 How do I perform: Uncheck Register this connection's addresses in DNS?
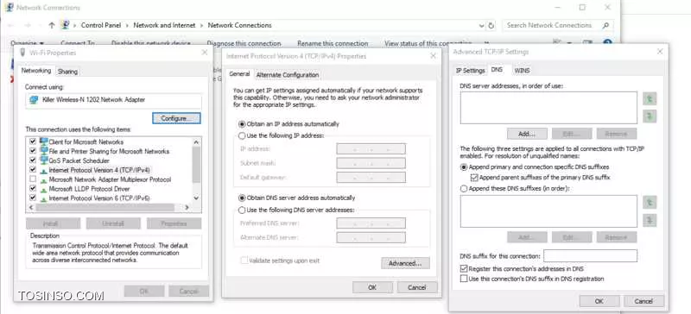(x=464, y=268)
